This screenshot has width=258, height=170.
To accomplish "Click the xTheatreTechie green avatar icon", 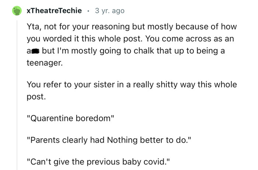I will (x=17, y=11).
